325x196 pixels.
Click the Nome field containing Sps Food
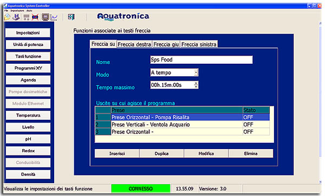(201, 60)
